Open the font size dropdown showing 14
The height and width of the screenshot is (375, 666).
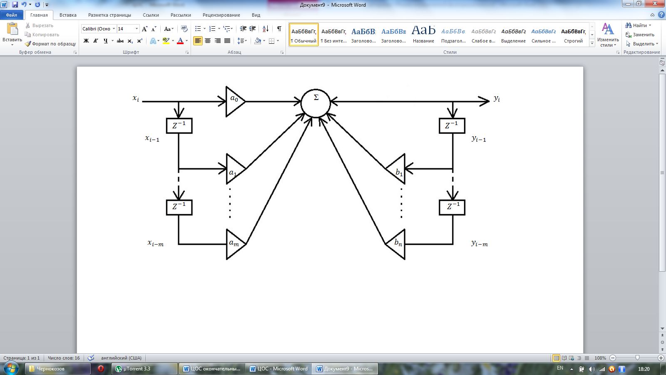pyautogui.click(x=137, y=29)
